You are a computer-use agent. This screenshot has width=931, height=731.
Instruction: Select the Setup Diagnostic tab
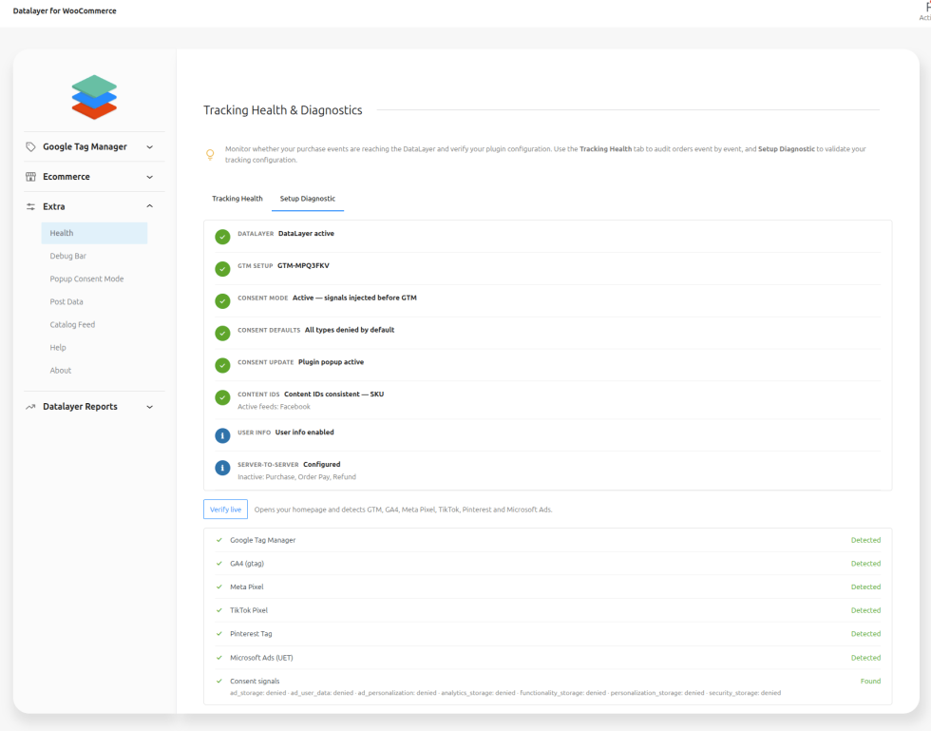(308, 199)
